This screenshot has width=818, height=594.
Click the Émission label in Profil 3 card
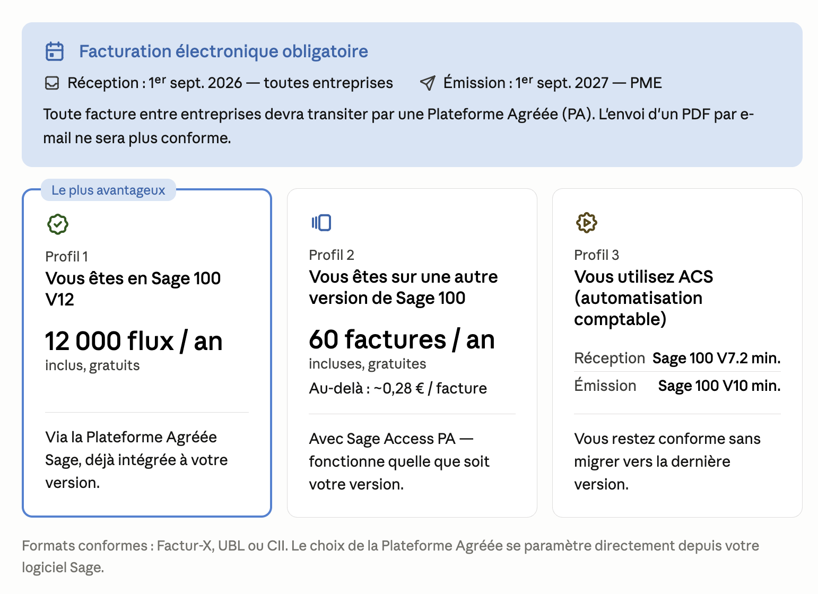click(x=605, y=386)
